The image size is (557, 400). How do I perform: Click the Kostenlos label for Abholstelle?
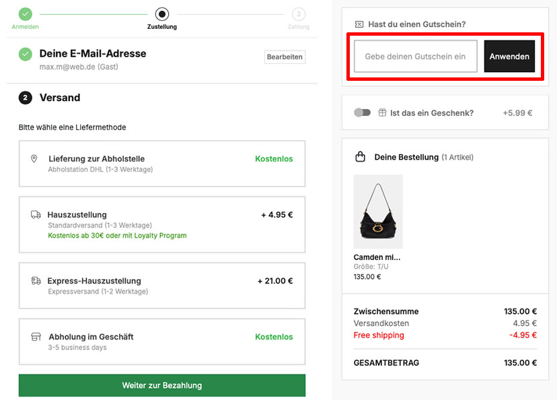tap(274, 159)
